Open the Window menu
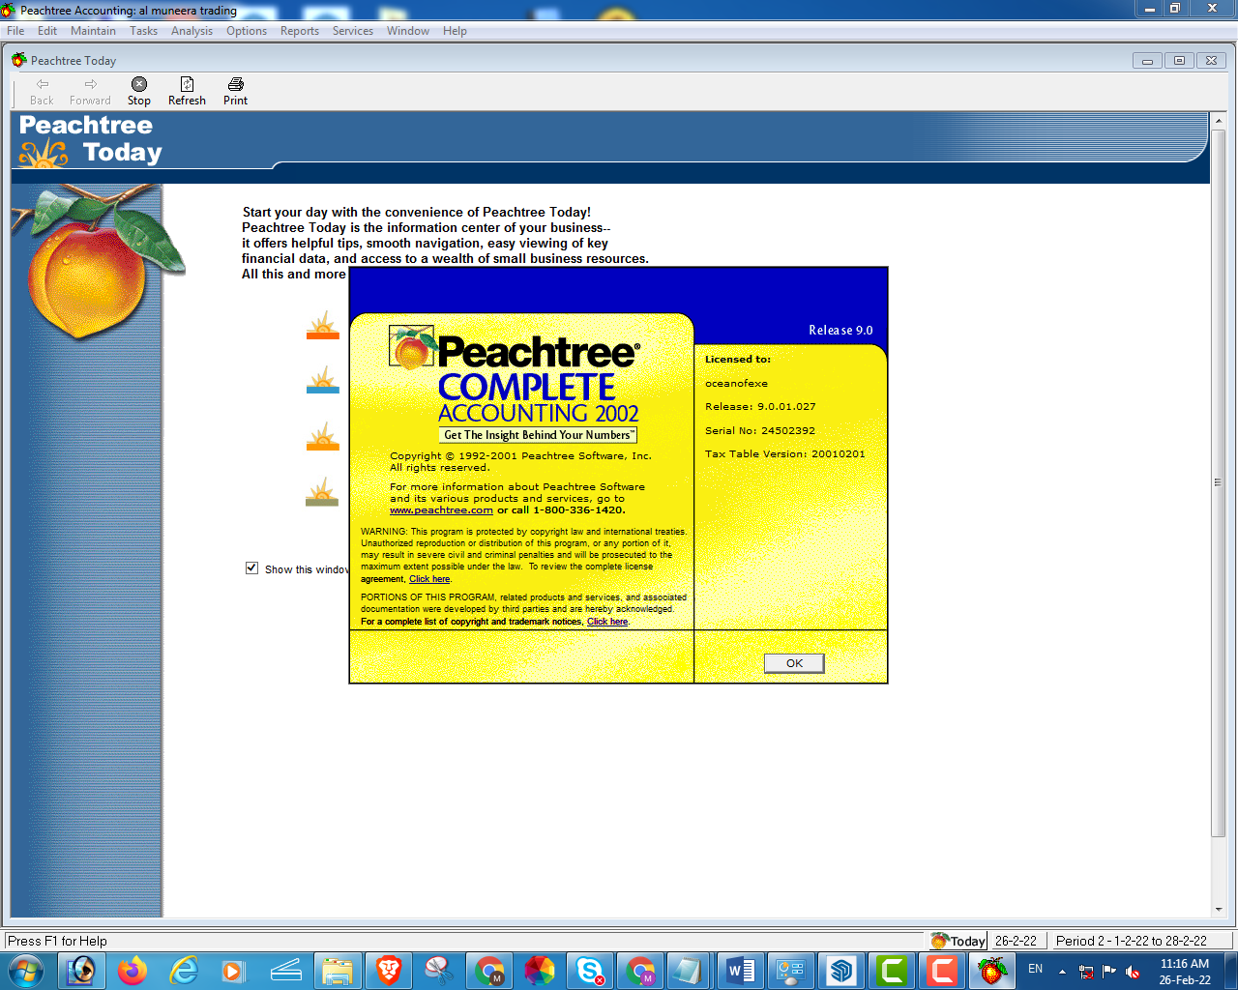 click(x=408, y=31)
